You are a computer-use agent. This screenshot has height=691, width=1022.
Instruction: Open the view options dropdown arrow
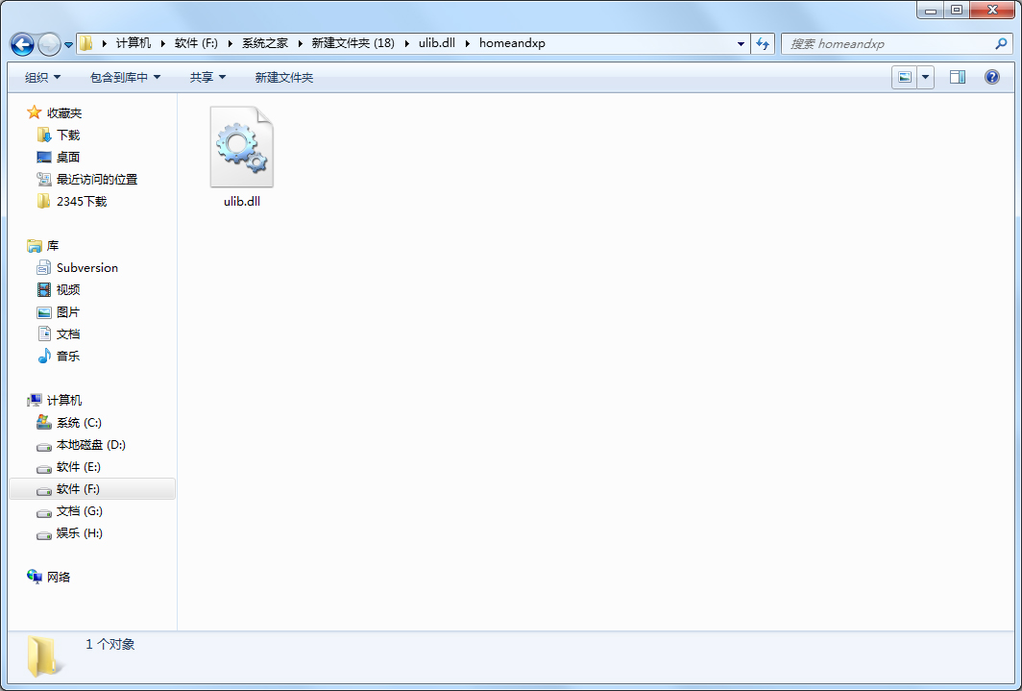[926, 78]
